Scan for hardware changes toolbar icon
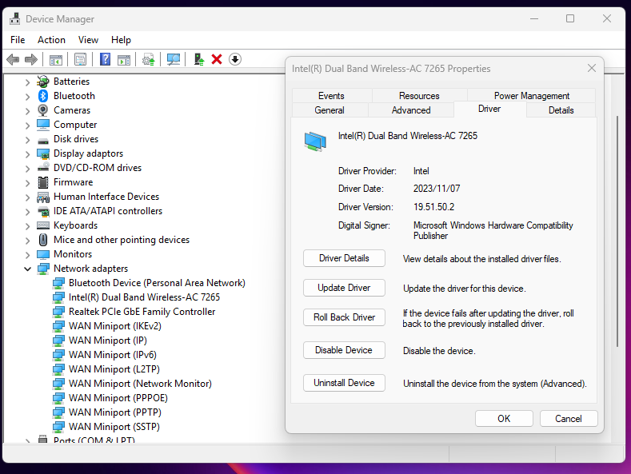 (174, 60)
